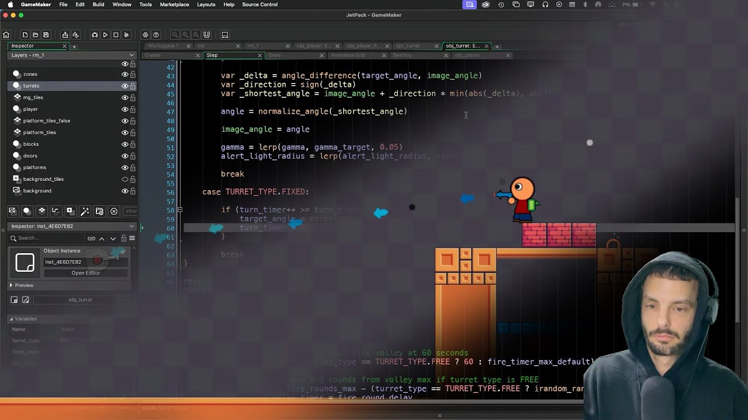The image size is (748, 420).
Task: Clean the project with the broom icon
Action: point(126,35)
